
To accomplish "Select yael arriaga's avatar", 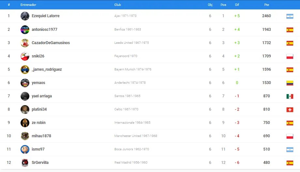I will tap(25, 96).
